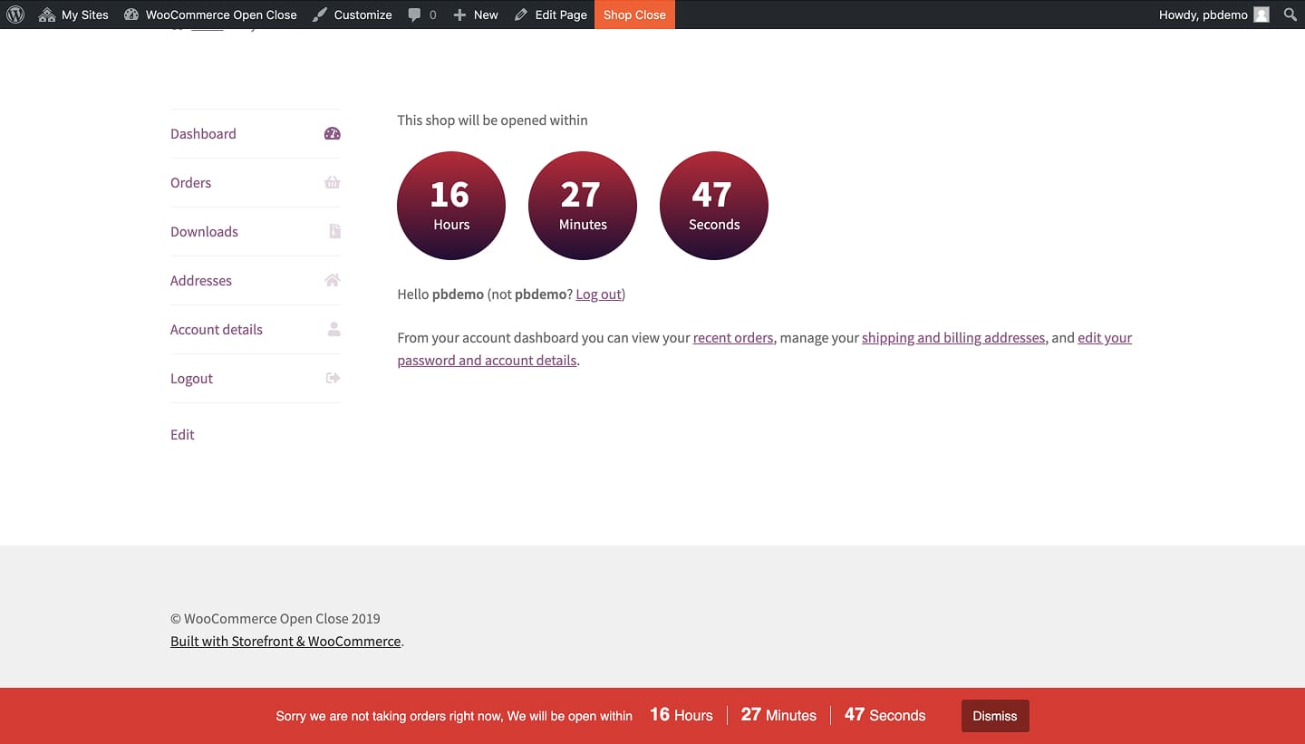Click Edit Page in admin bar
The image size is (1305, 744).
click(550, 14)
